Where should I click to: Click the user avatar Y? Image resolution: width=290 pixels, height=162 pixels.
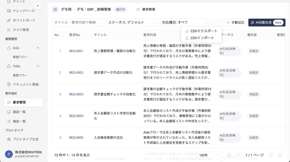tap(9, 154)
